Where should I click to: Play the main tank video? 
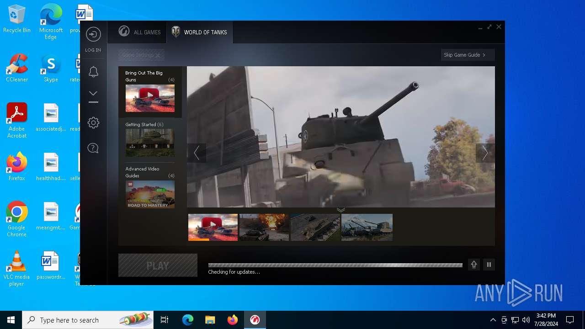(341, 137)
